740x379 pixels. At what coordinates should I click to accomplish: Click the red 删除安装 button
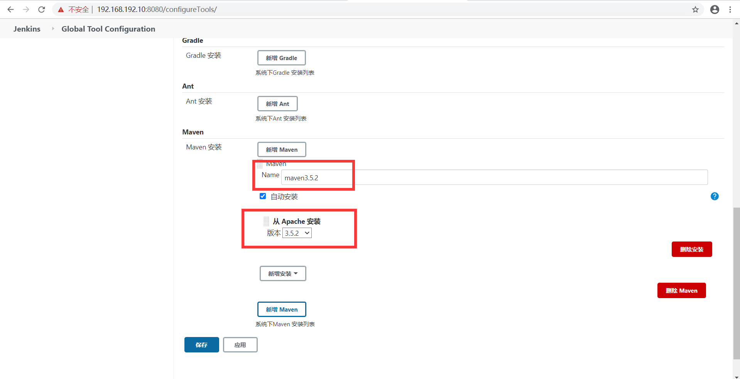692,249
